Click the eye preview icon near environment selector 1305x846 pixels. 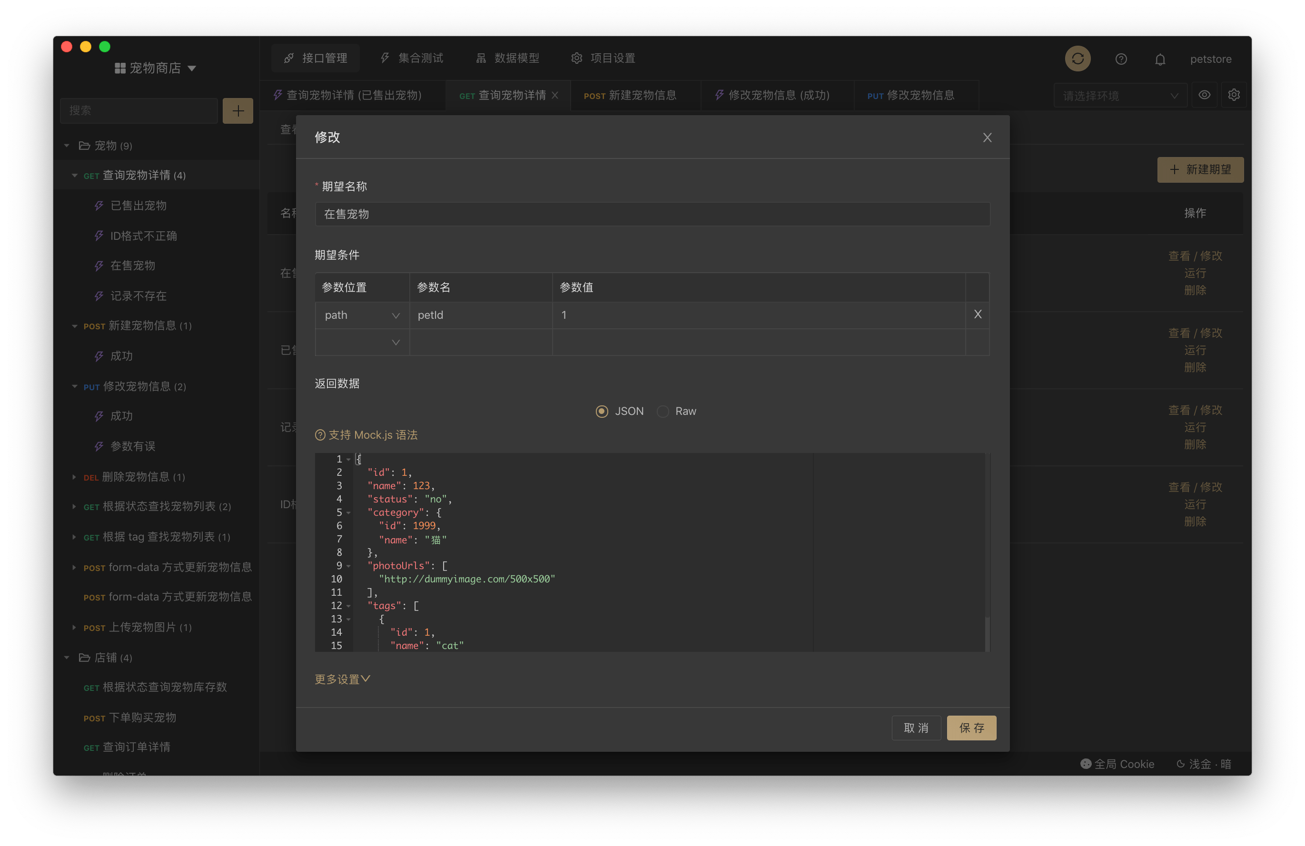[1205, 94]
